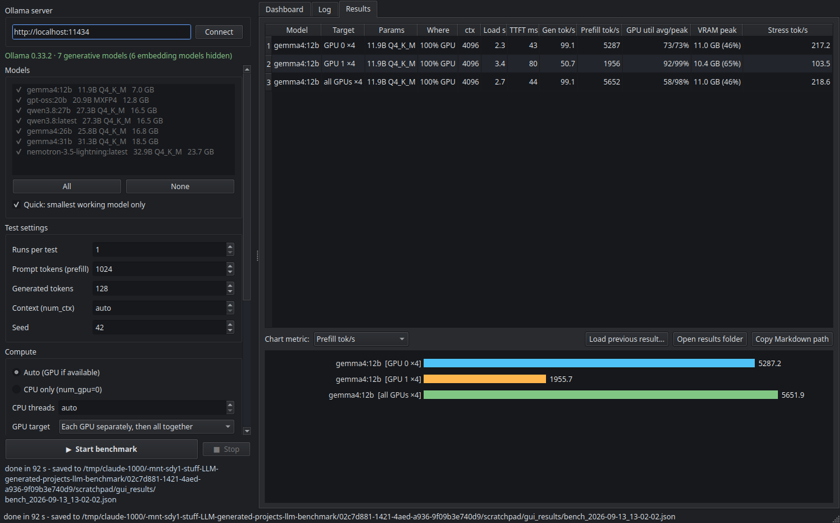This screenshot has height=523, width=840.
Task: Disable Quick: smallest working model only
Action: pyautogui.click(x=79, y=205)
